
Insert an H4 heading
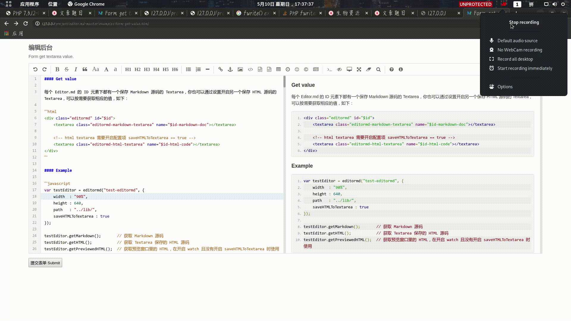coord(156,69)
